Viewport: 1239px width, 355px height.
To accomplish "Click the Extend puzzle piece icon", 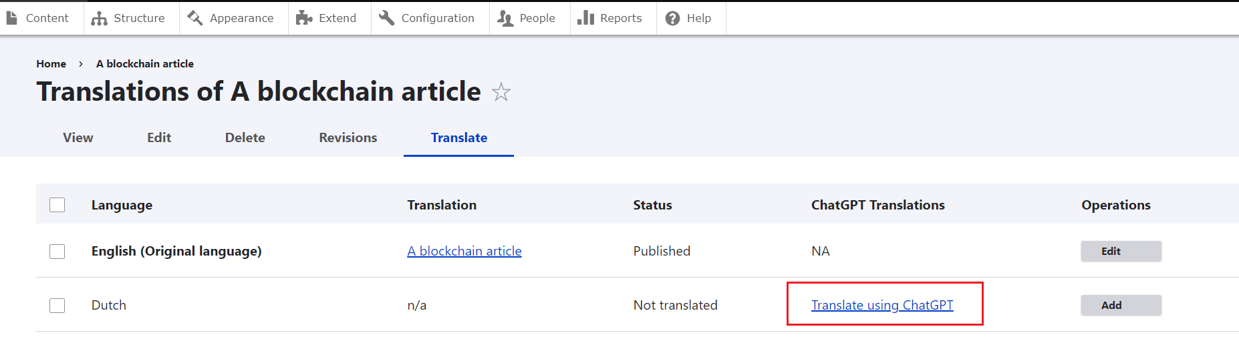I will tap(304, 18).
